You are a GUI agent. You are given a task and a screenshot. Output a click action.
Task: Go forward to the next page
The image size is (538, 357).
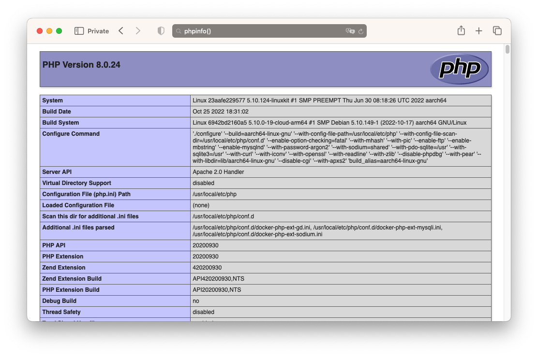[x=138, y=31]
